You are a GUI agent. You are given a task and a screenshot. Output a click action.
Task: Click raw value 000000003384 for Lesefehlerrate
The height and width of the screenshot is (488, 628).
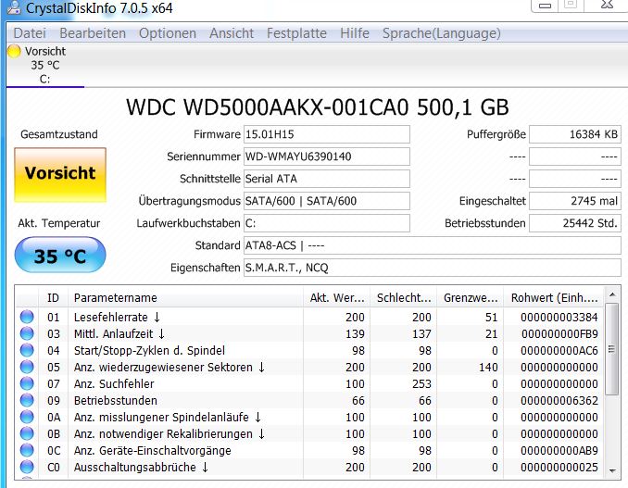559,317
